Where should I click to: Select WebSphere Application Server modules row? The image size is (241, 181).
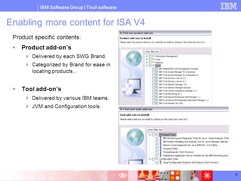[195, 155]
